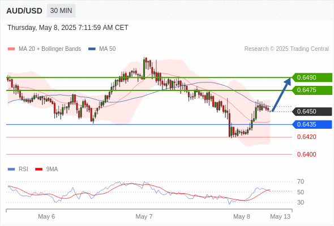
Task: Click the May 7 date axis label
Action: pyautogui.click(x=144, y=216)
